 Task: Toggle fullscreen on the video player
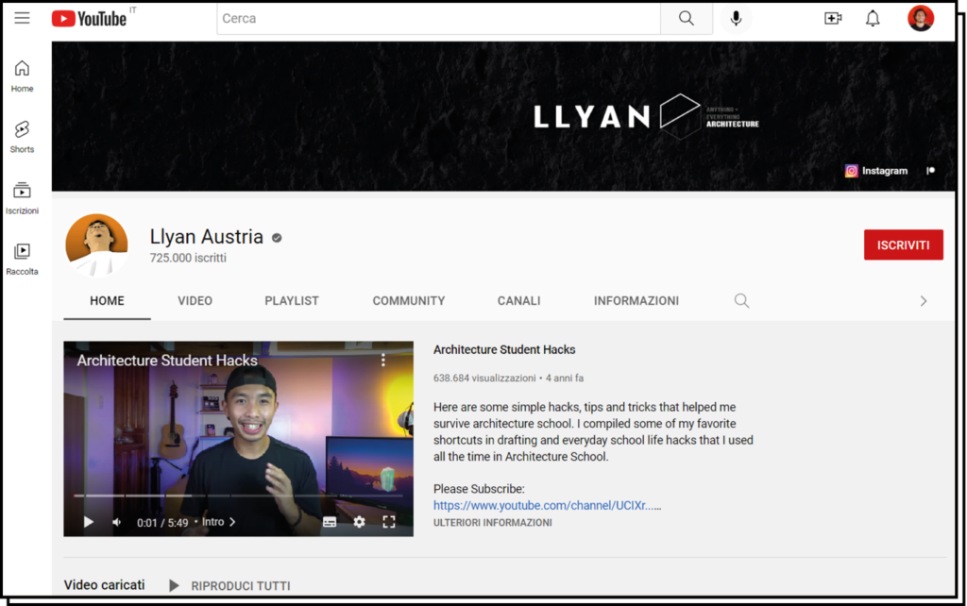[x=388, y=522]
